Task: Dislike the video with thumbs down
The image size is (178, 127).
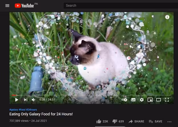Action: click(x=118, y=121)
